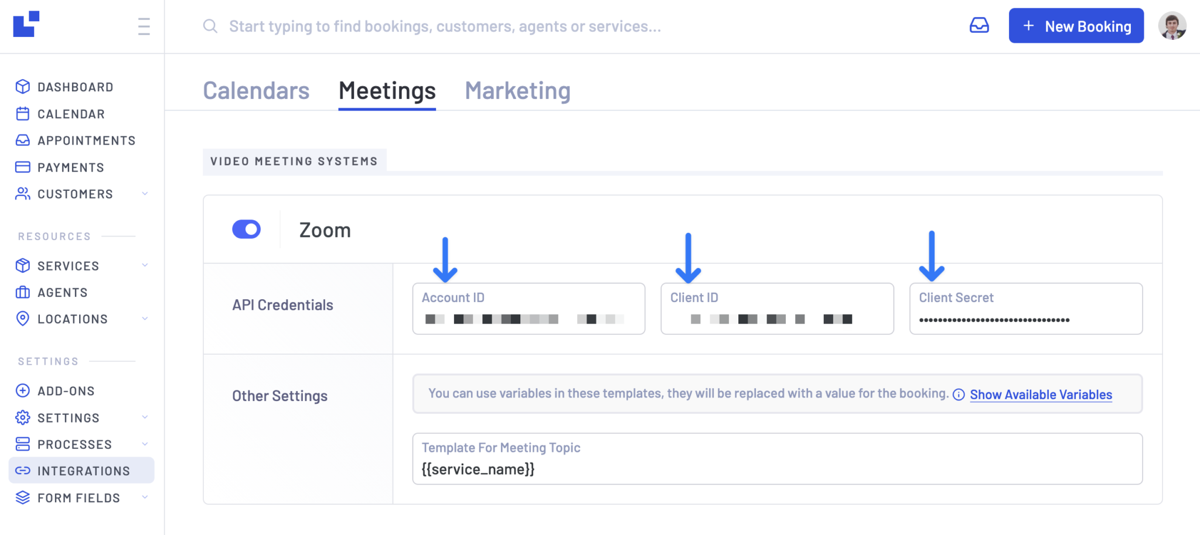This screenshot has height=535, width=1200.
Task: Toggle Zoom video meeting system off
Action: pyautogui.click(x=246, y=229)
